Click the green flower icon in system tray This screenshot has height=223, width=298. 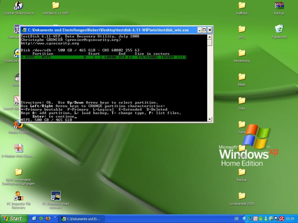pos(260,219)
